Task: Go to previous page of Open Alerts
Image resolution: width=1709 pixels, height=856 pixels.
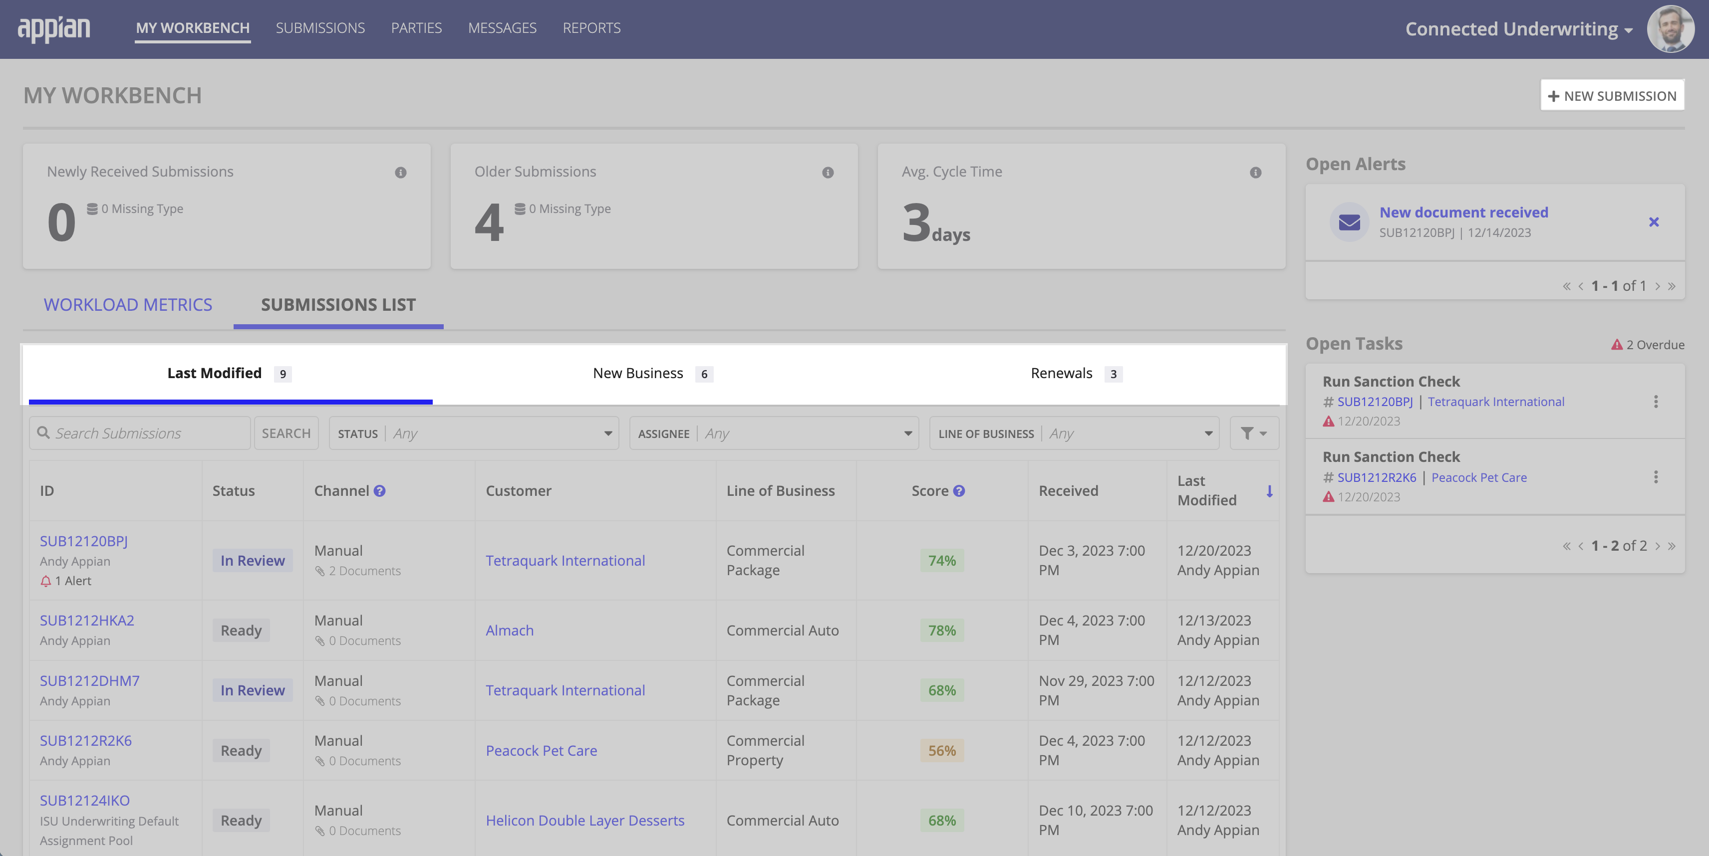Action: click(1581, 286)
